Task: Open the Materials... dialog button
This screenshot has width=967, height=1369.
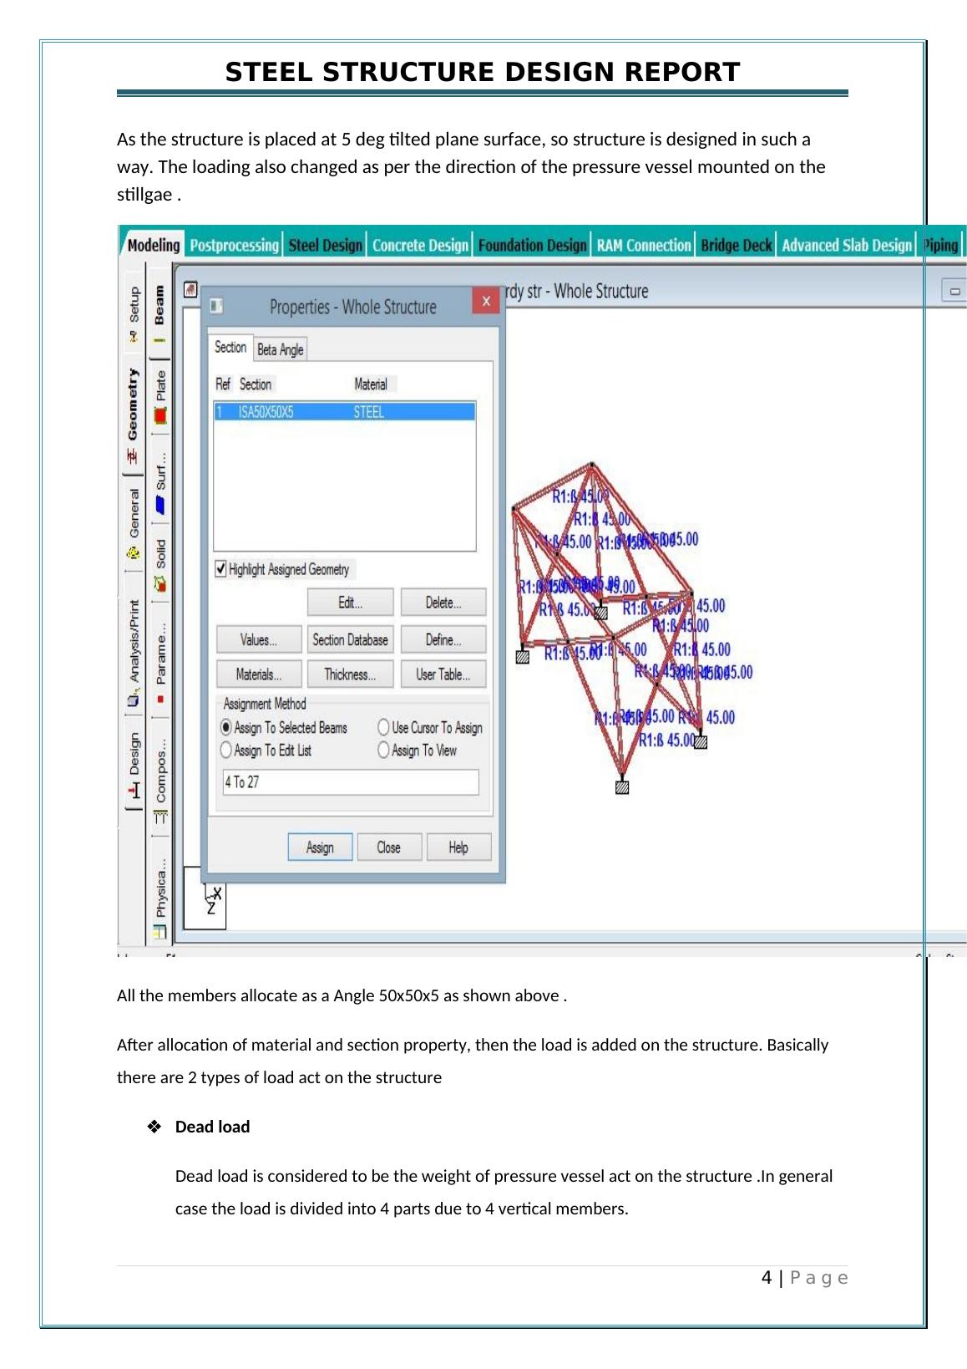Action: (x=258, y=674)
